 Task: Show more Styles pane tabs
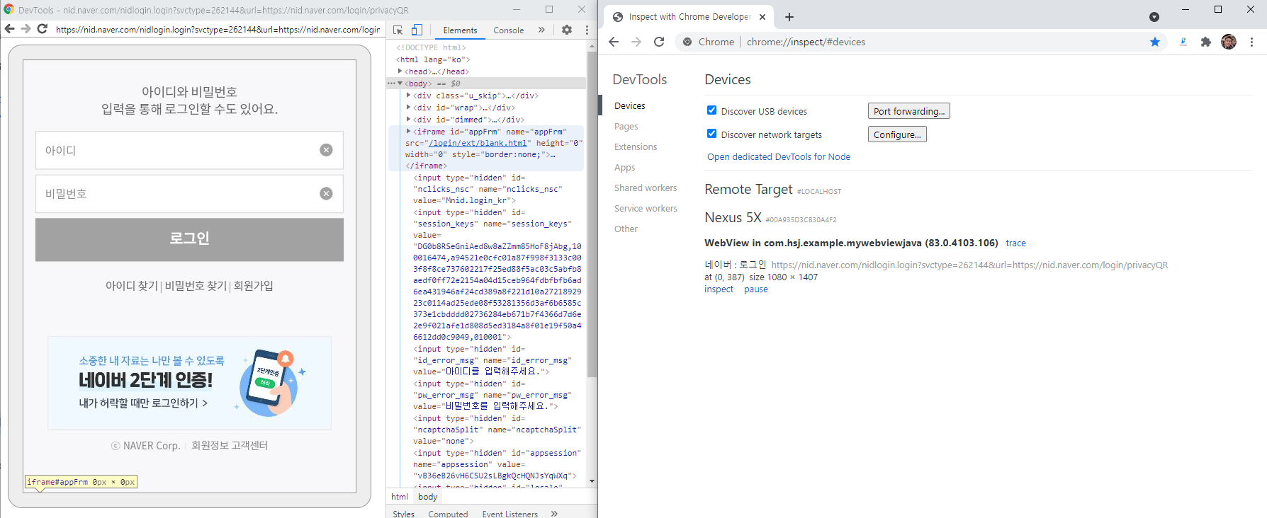click(x=554, y=514)
